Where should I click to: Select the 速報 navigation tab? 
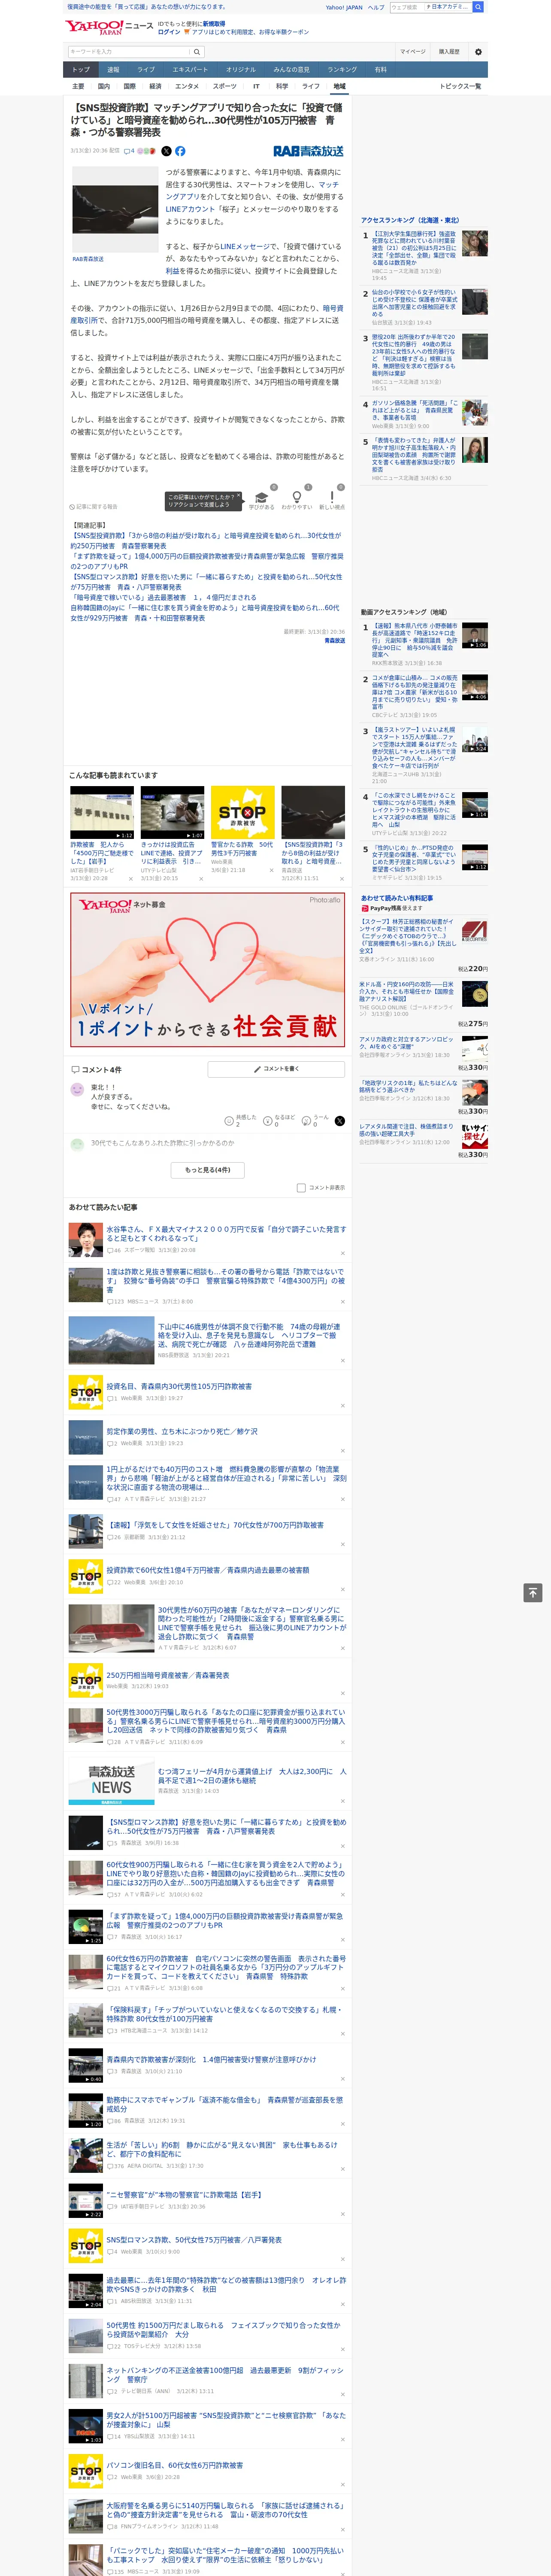tap(113, 70)
